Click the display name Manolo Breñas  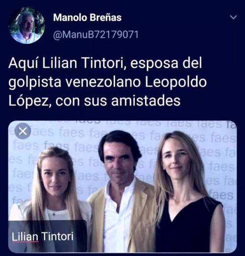pyautogui.click(x=87, y=17)
